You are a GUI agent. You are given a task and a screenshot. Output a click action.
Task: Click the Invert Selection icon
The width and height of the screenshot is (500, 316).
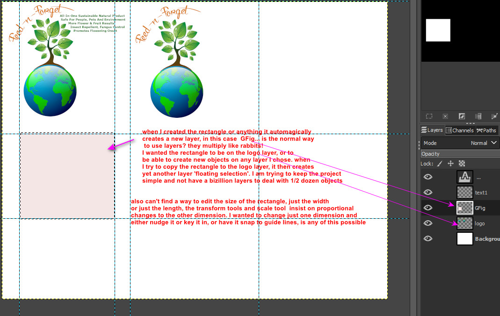click(x=462, y=116)
